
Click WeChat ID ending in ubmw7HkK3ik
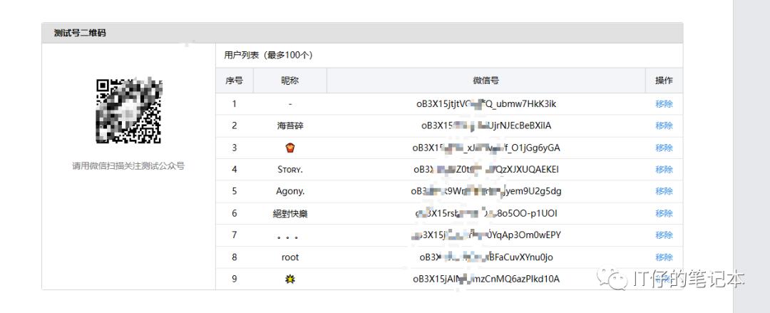tap(486, 104)
